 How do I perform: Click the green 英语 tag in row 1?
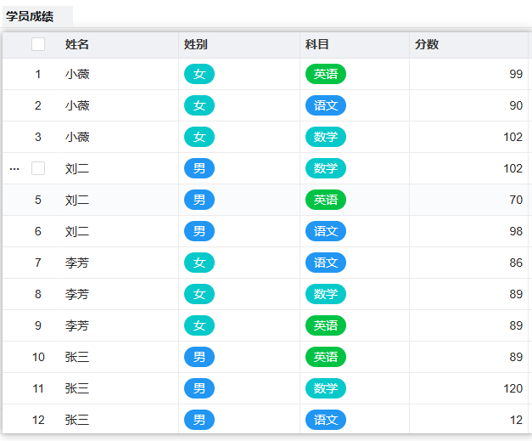click(x=326, y=75)
